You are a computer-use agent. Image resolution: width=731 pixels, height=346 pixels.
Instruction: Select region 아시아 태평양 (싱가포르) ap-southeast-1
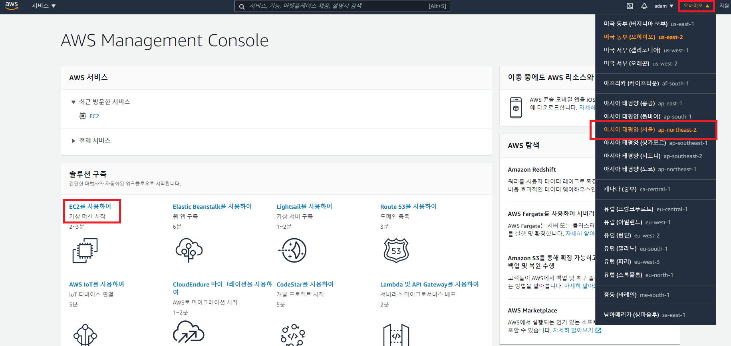point(656,143)
